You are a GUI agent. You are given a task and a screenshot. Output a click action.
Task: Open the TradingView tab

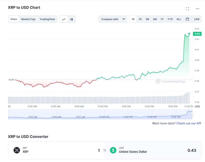(47, 19)
